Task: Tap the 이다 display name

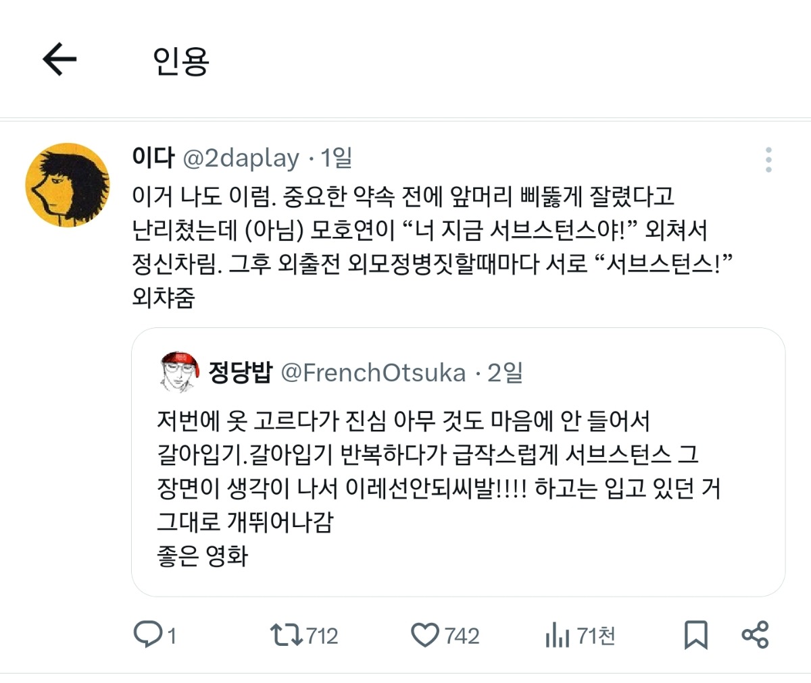Action: (x=153, y=158)
